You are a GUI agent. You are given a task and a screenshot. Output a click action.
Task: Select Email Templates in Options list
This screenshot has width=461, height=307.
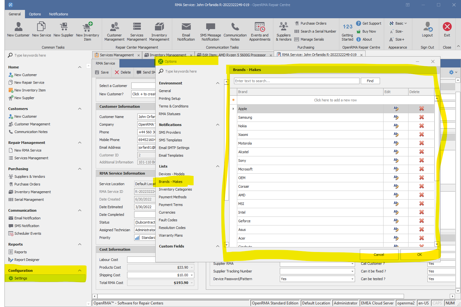tap(171, 155)
